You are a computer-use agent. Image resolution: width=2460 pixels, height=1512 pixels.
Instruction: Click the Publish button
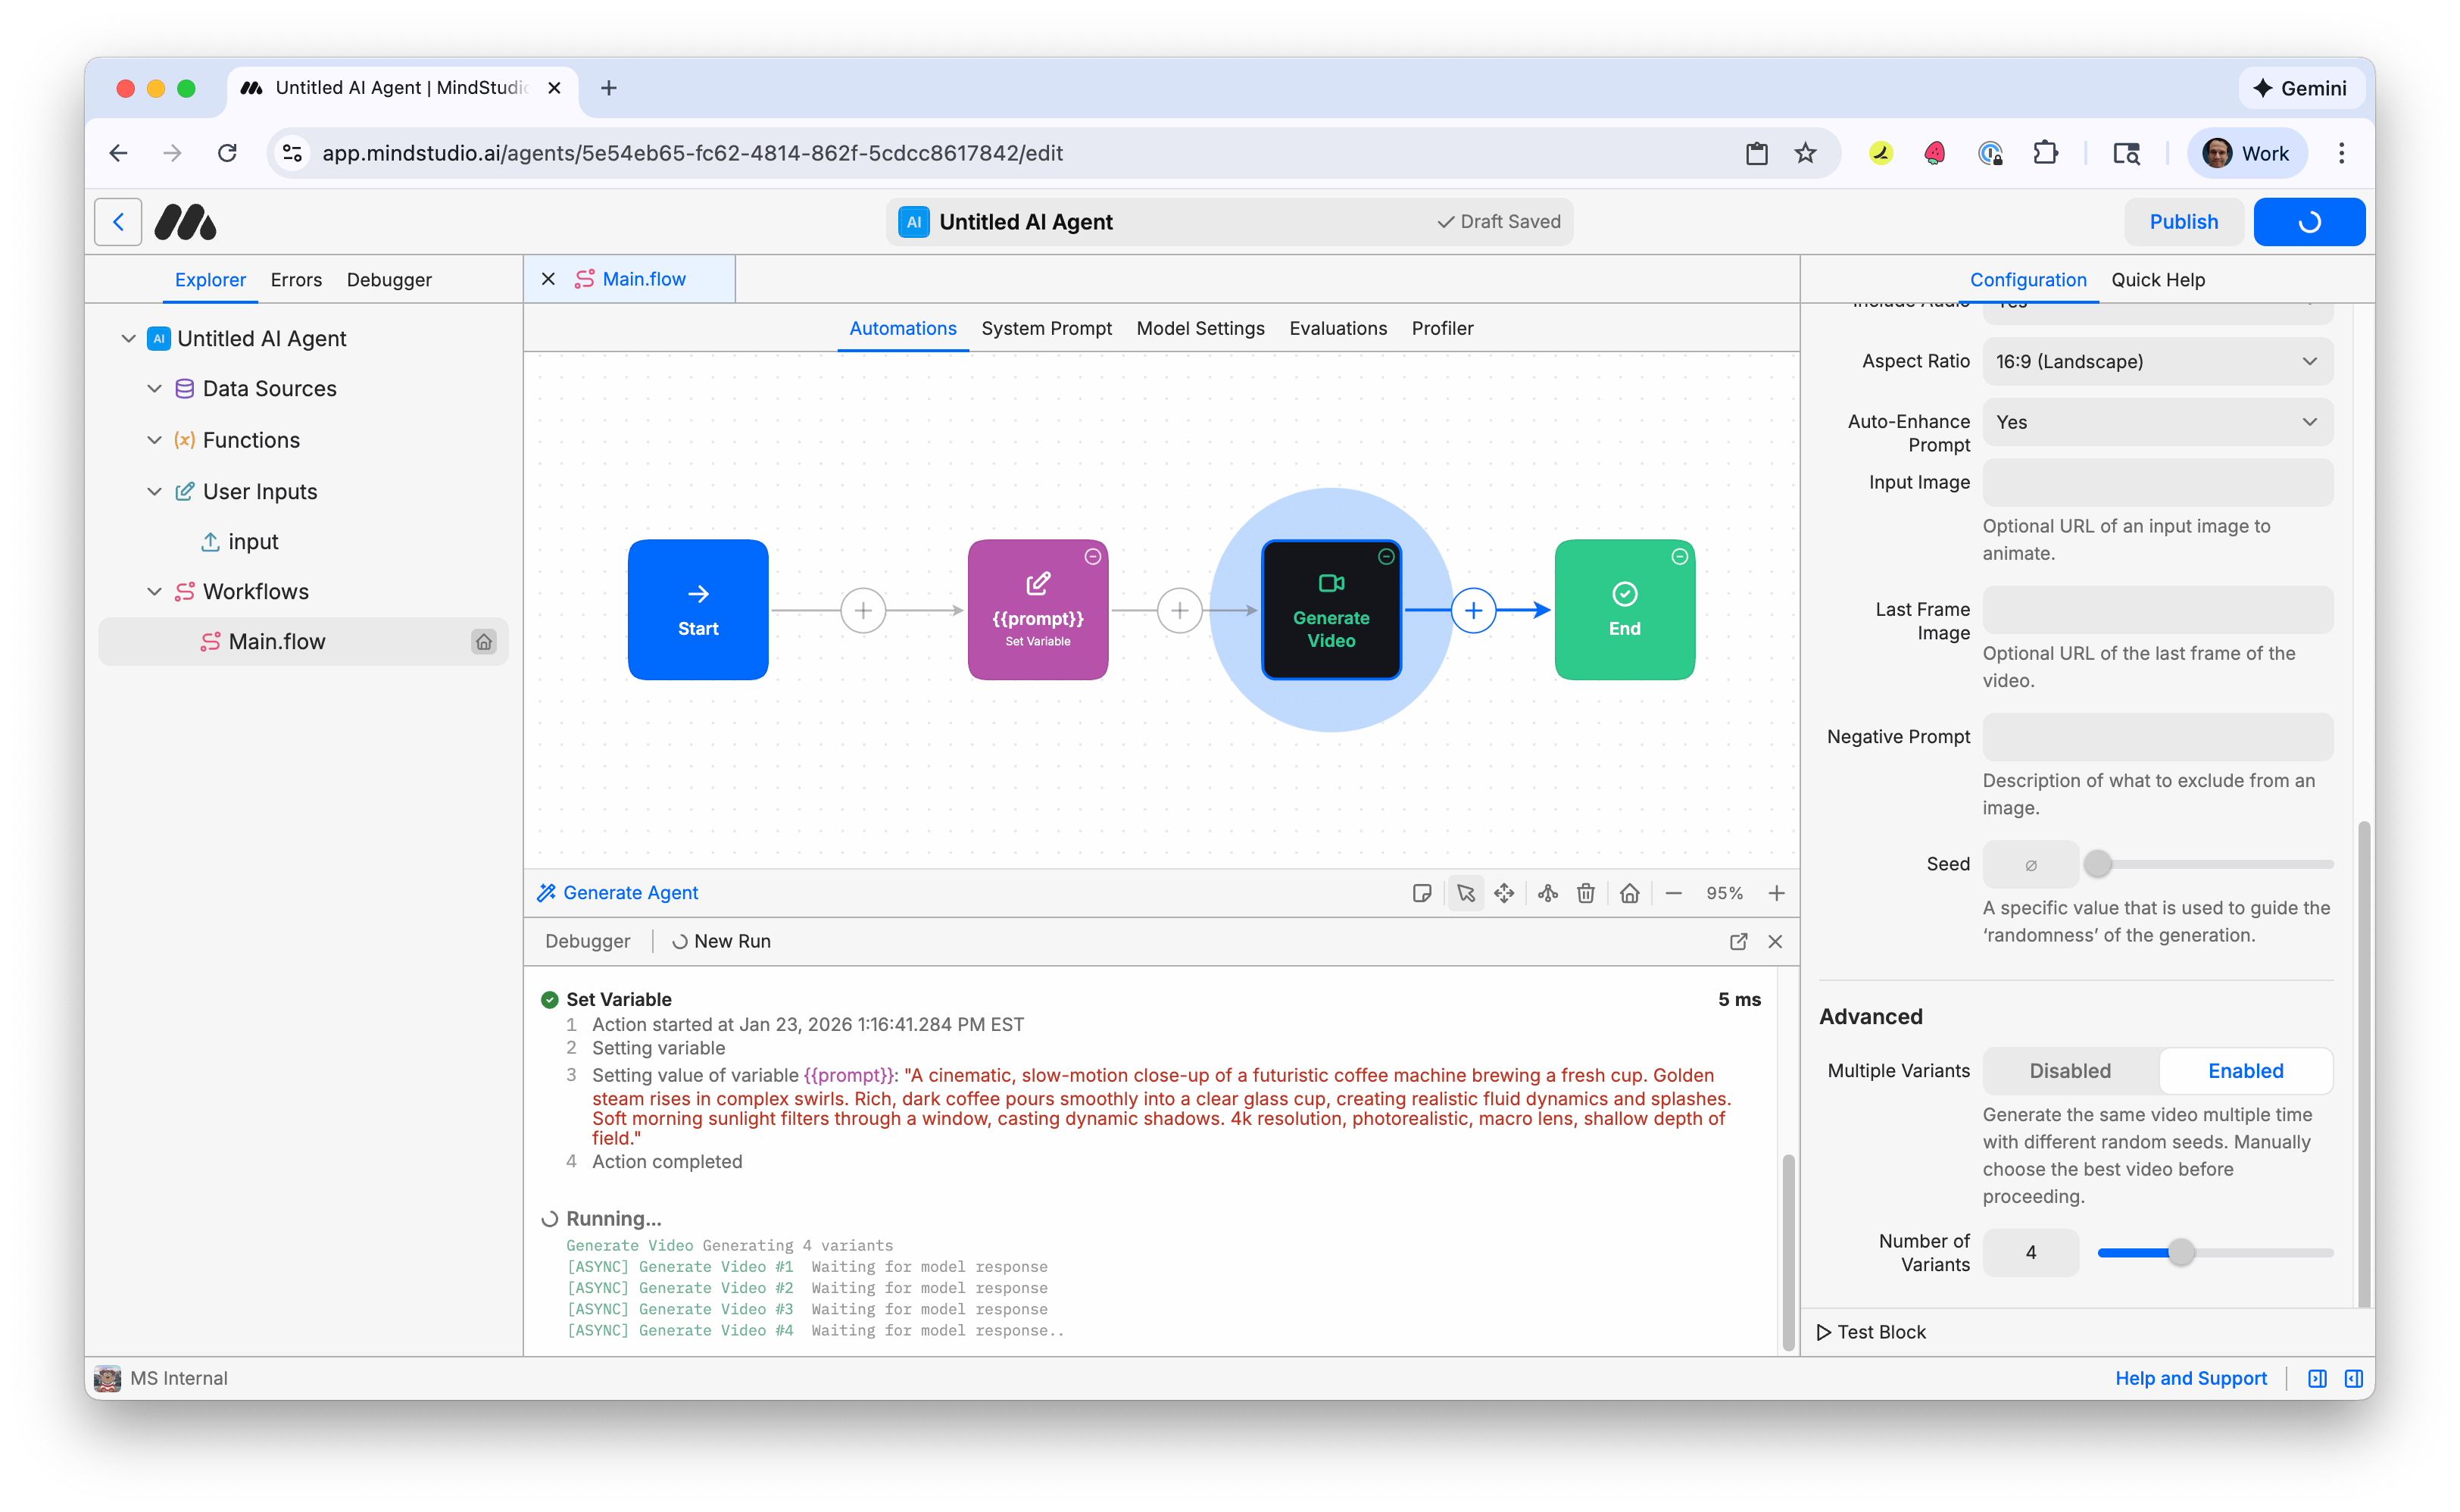[x=2183, y=221]
